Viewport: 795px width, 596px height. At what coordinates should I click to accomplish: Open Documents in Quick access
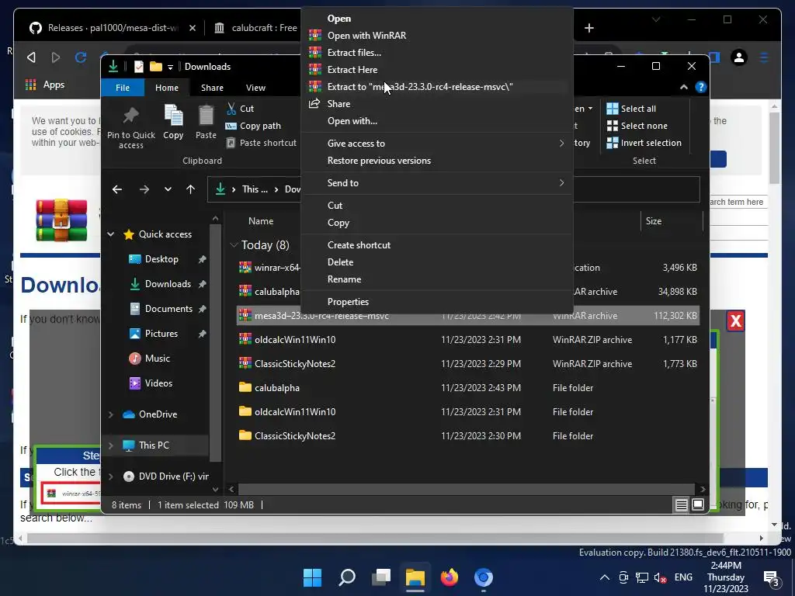coord(168,309)
